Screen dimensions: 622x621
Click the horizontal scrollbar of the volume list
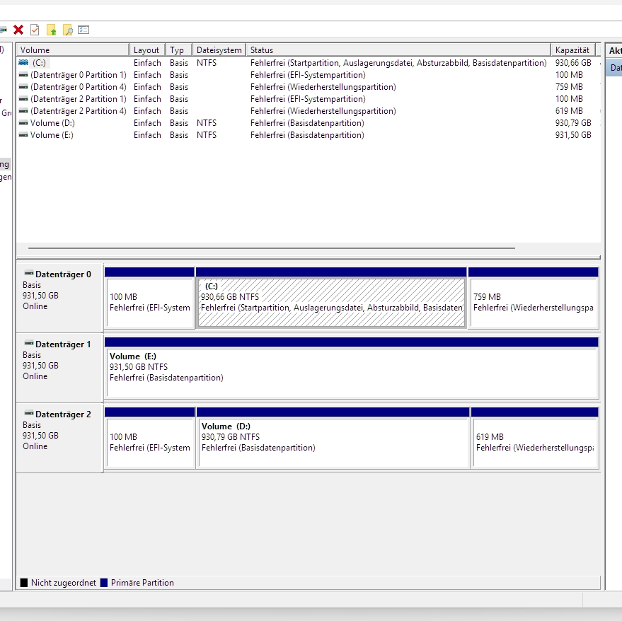(271, 248)
